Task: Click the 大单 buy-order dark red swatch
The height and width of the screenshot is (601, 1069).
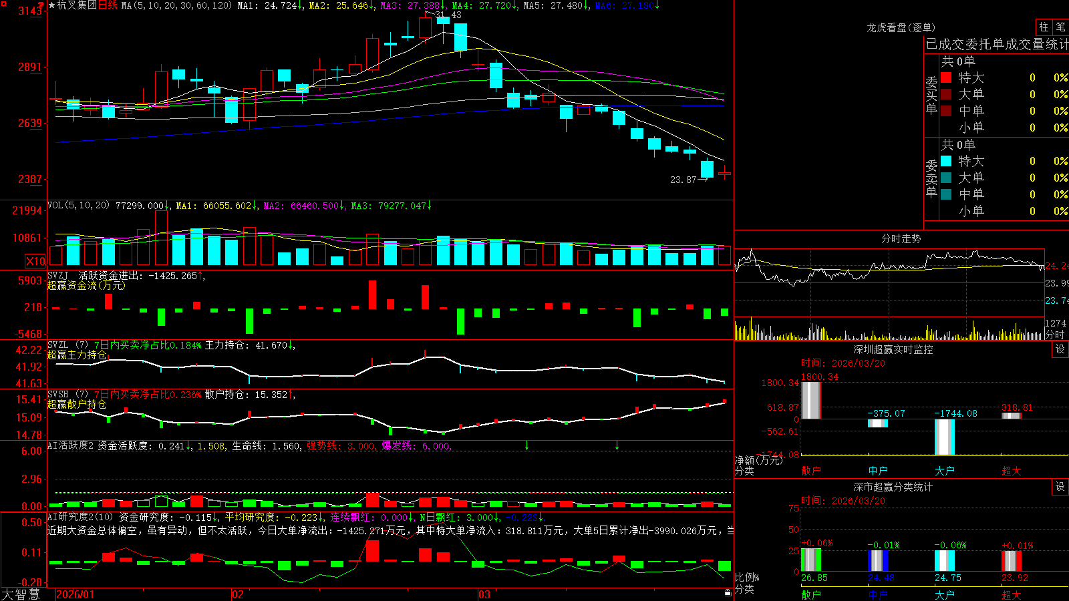Action: (946, 94)
